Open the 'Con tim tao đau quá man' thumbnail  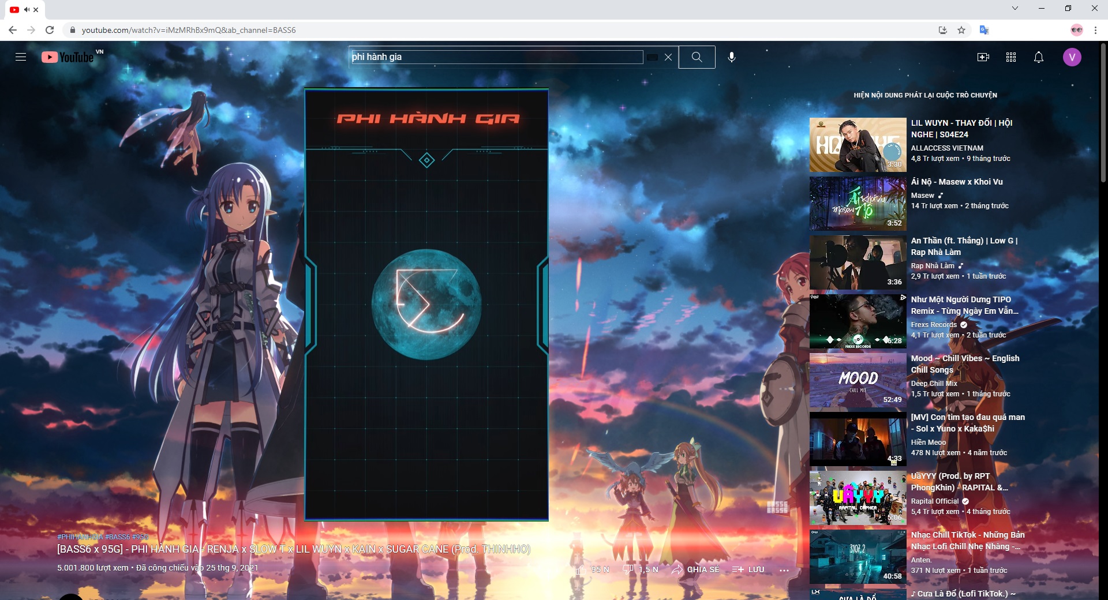[x=858, y=439]
